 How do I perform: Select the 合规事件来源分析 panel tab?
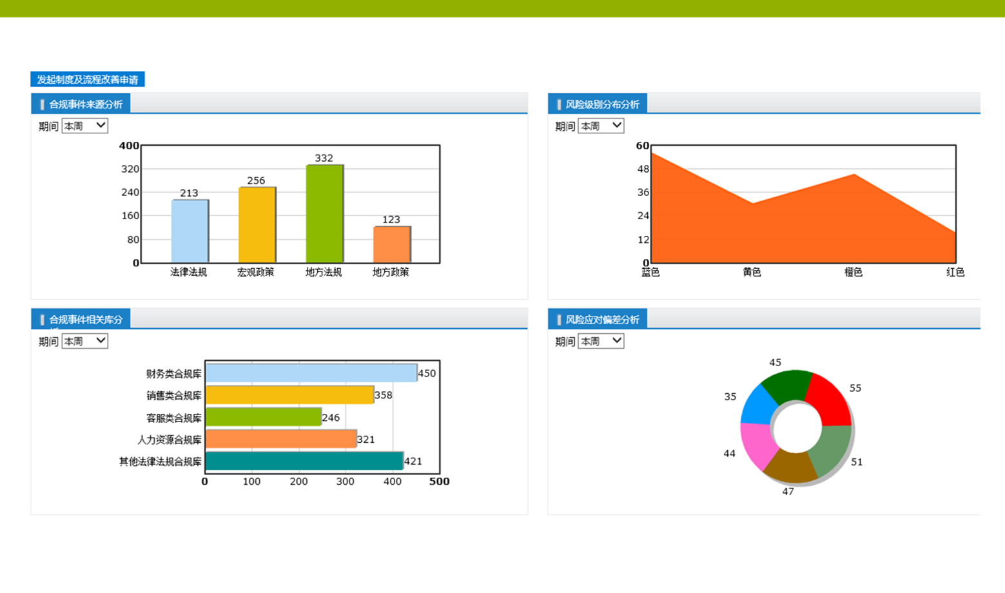(81, 104)
